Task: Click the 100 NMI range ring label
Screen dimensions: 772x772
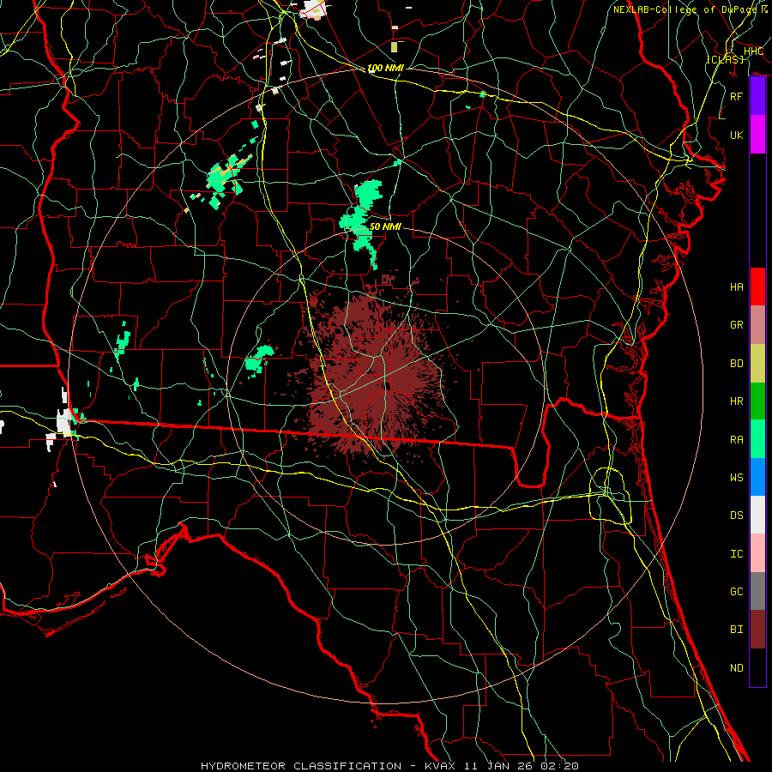Action: coord(385,68)
